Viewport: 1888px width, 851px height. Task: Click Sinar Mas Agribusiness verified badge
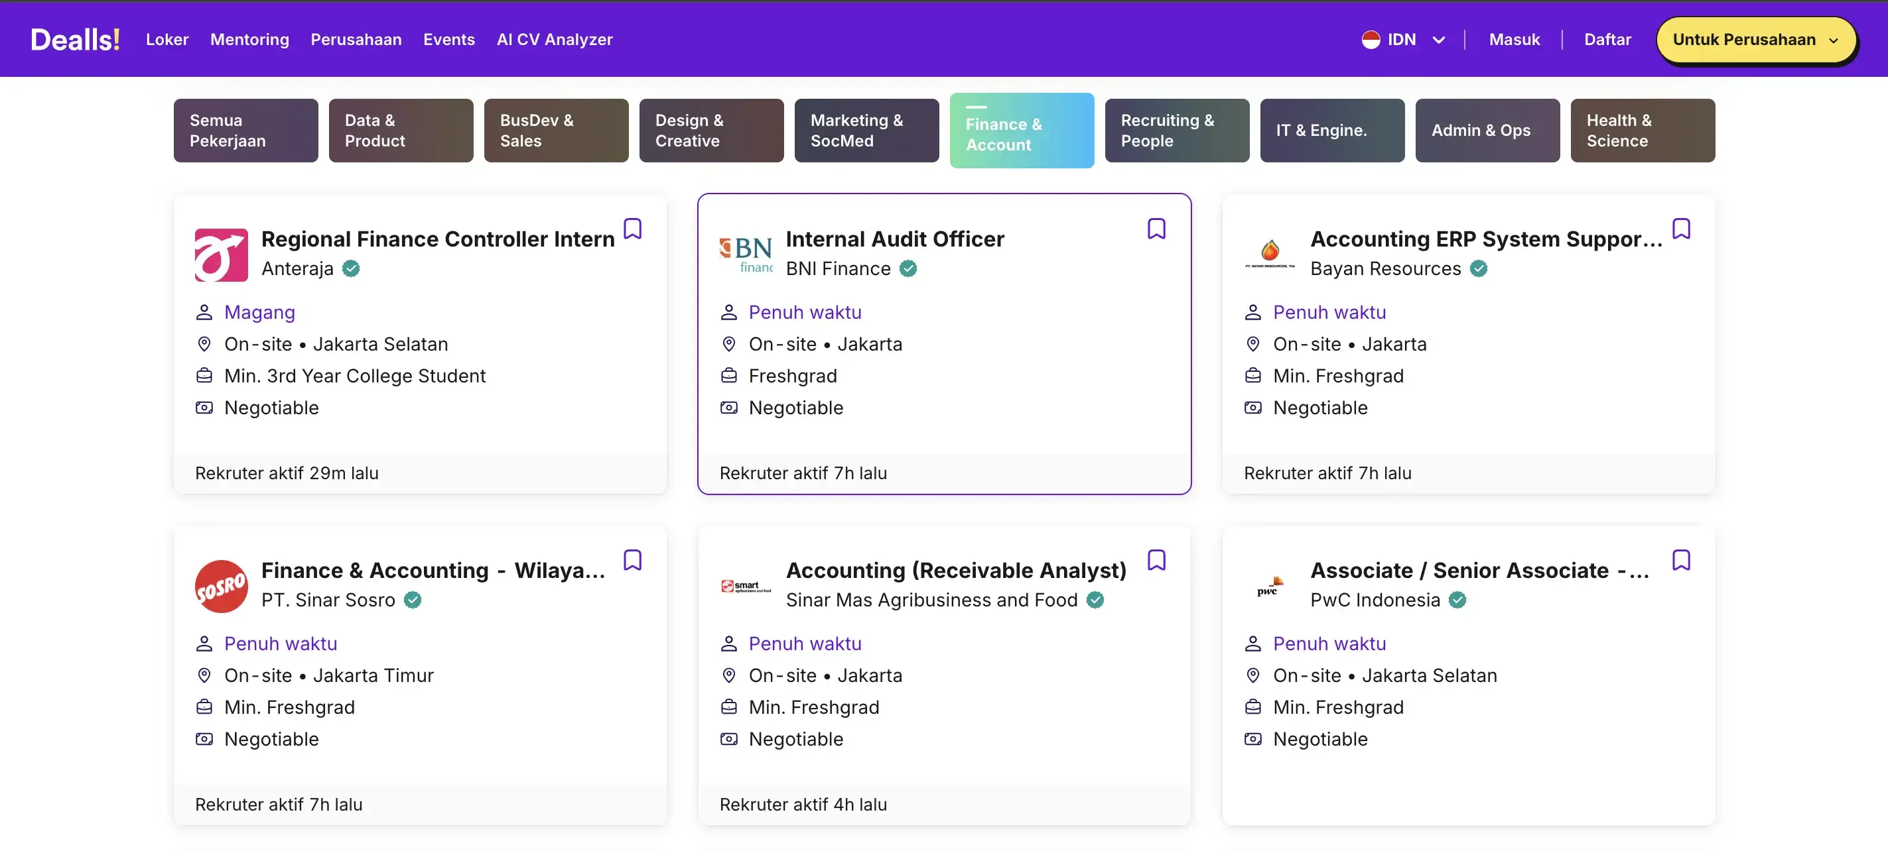[x=1095, y=600]
